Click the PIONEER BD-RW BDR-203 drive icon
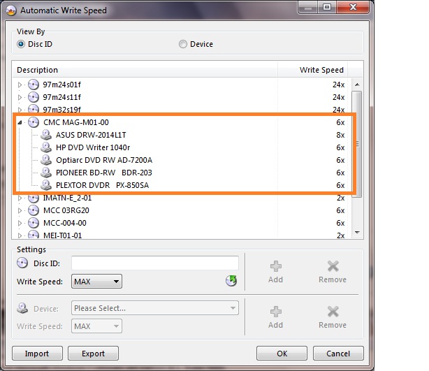 [46, 173]
